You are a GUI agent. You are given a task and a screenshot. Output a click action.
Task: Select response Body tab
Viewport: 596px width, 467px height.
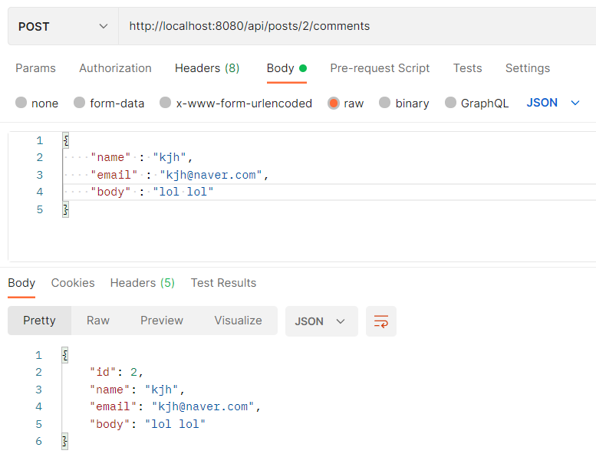pos(21,283)
